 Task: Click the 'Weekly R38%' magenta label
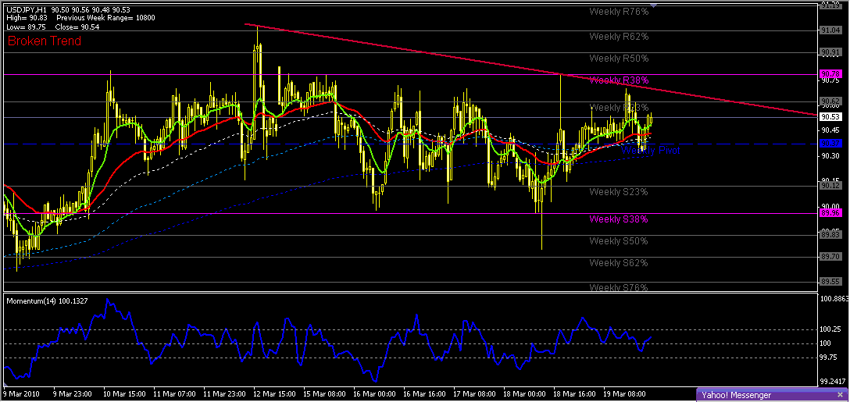(619, 80)
